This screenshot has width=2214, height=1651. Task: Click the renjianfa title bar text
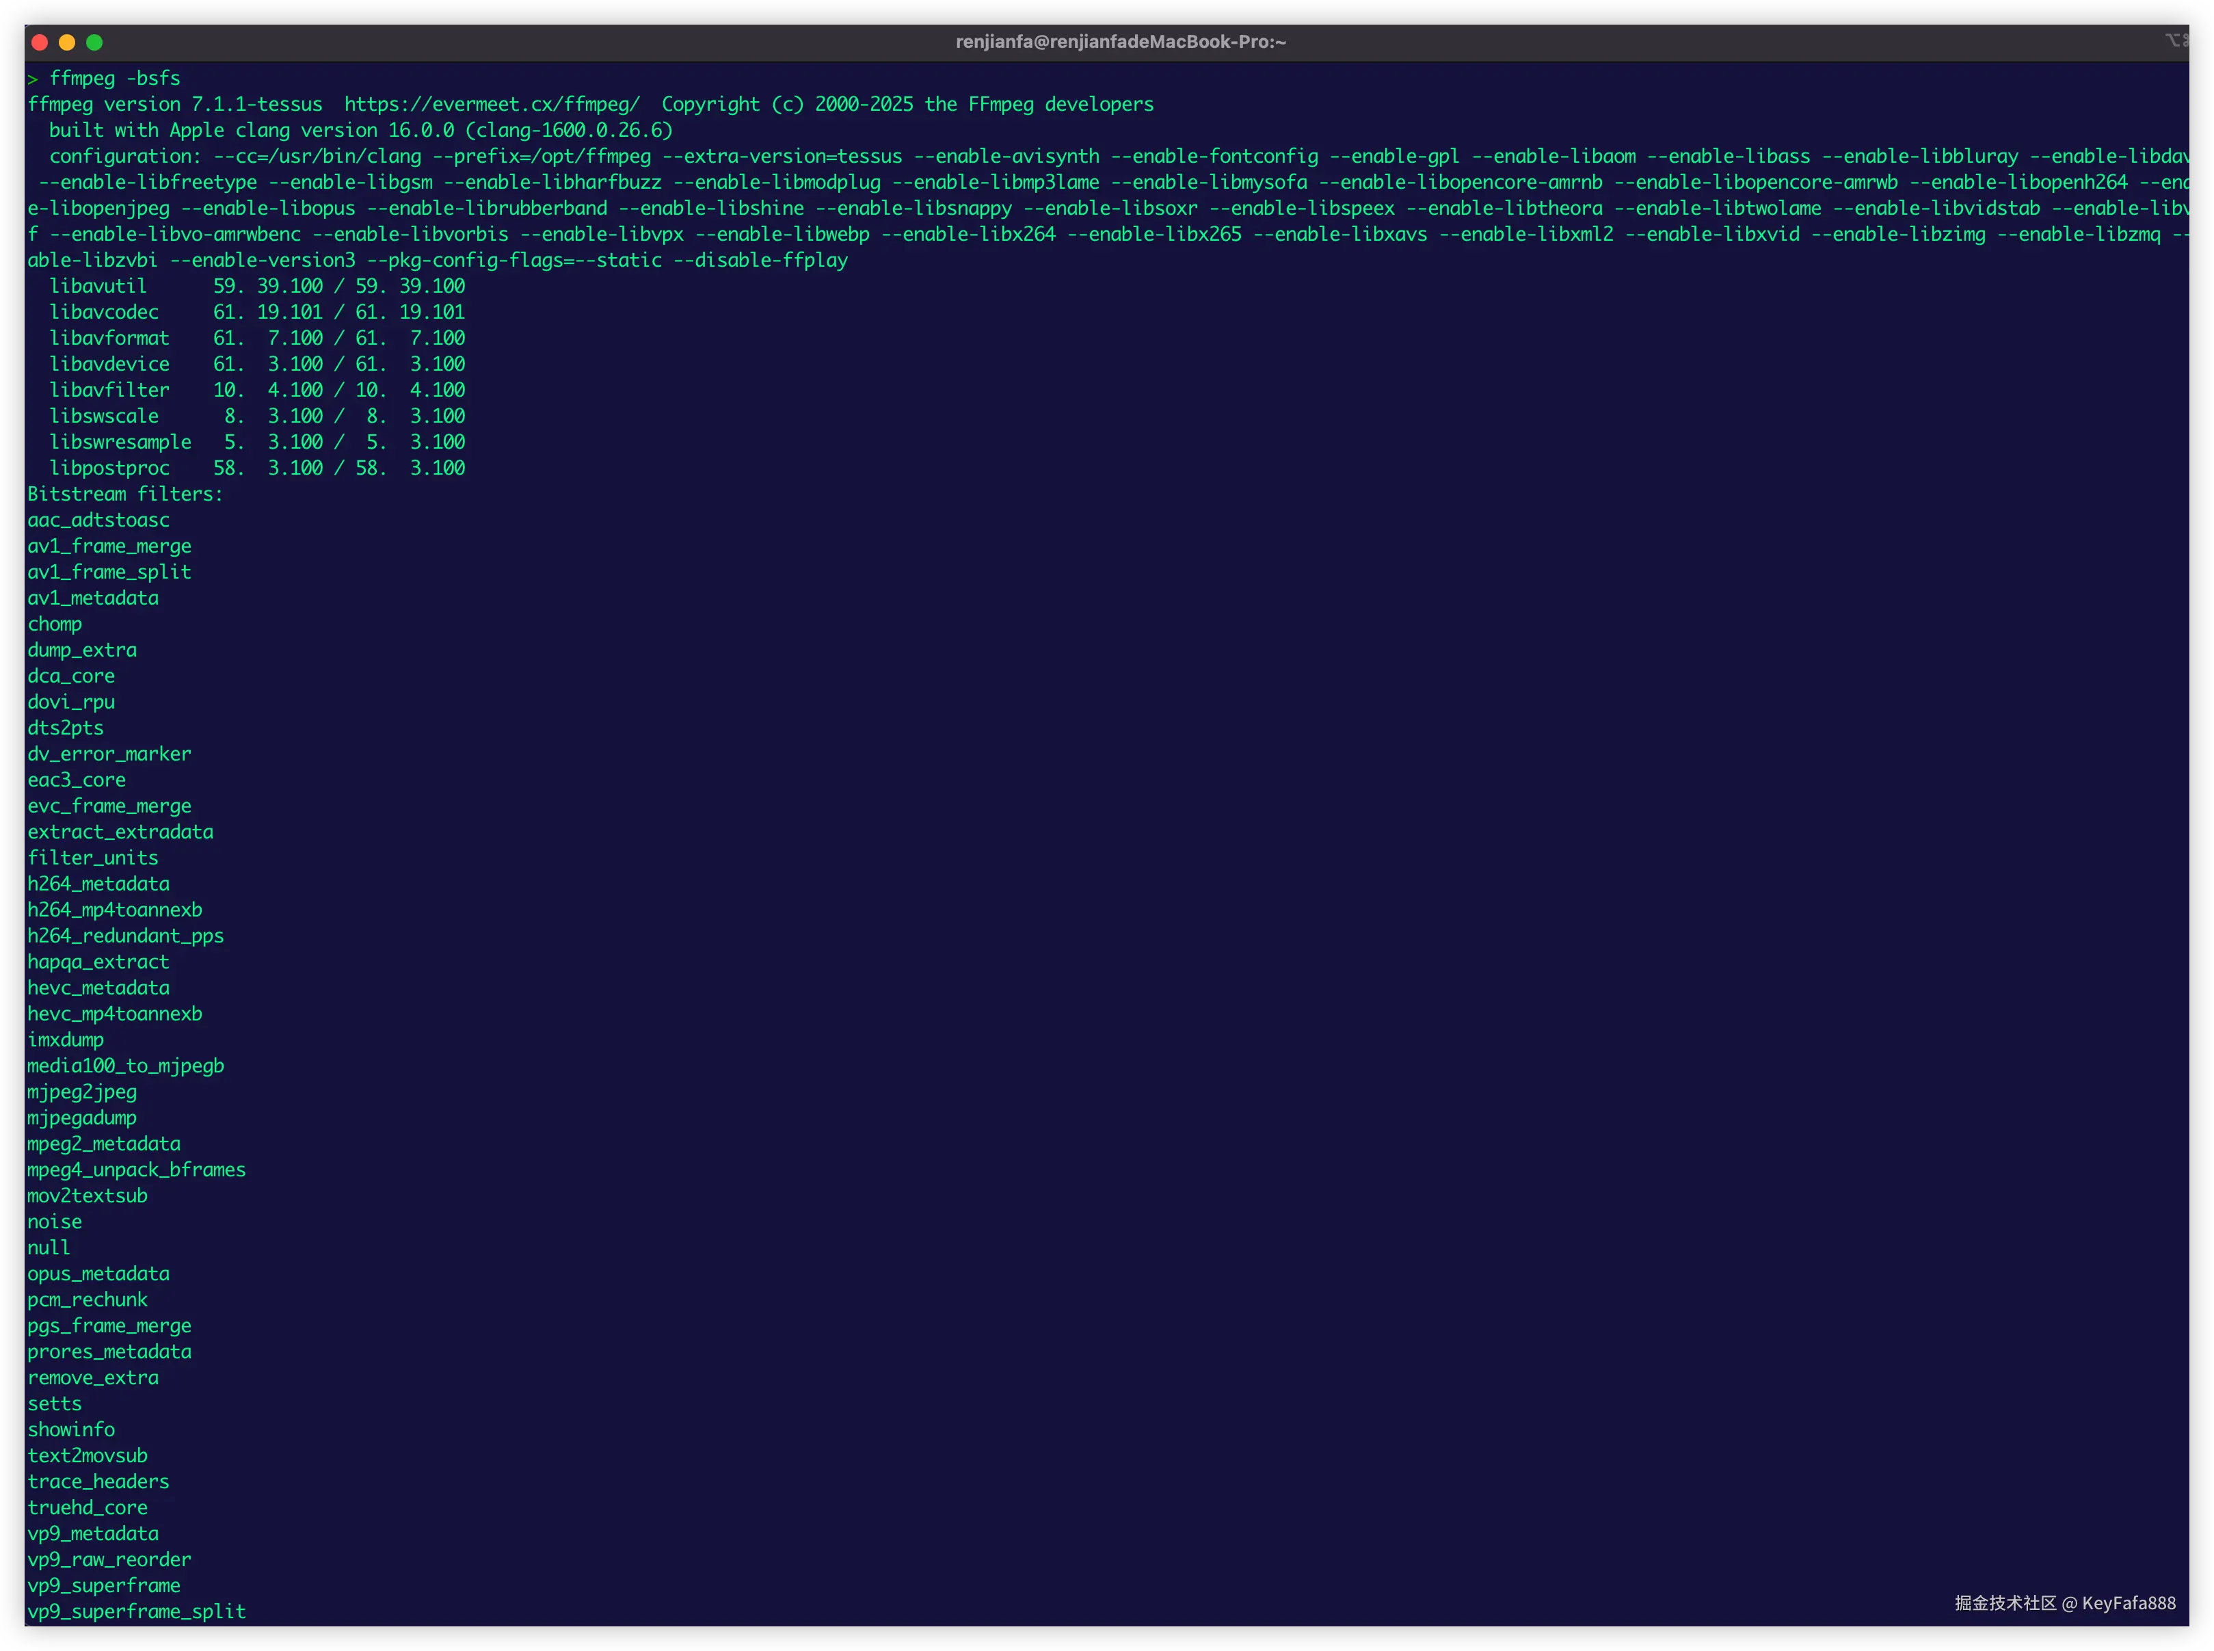[1119, 41]
